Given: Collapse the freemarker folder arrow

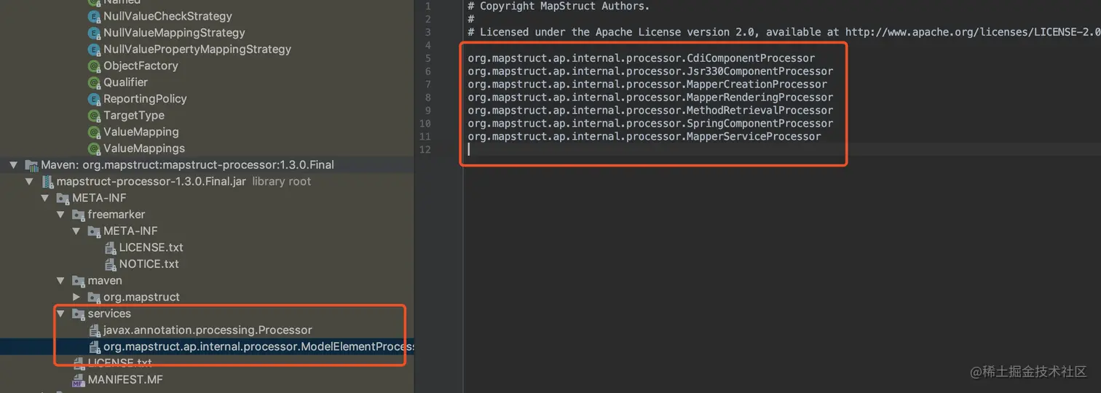Looking at the screenshot, I should coord(60,215).
